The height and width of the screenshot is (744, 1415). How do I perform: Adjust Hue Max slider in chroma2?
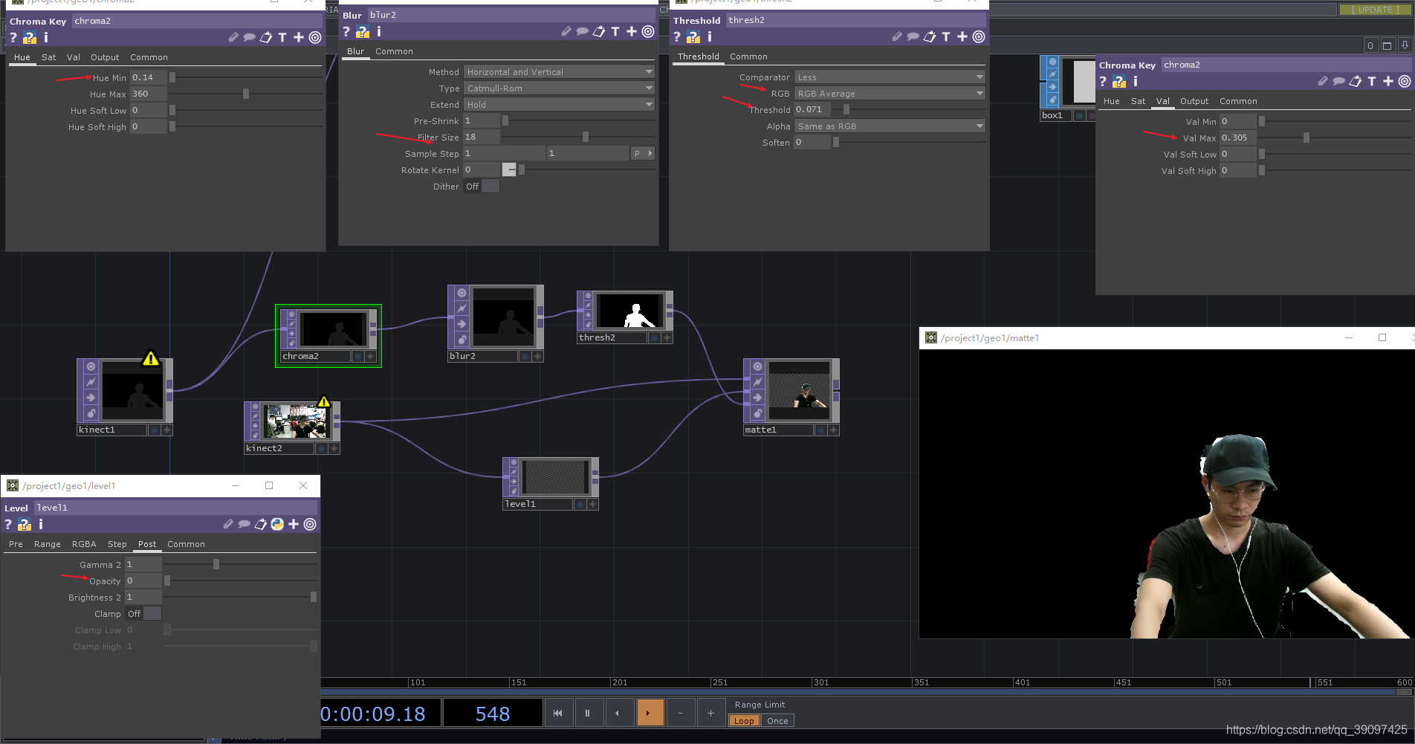click(246, 94)
